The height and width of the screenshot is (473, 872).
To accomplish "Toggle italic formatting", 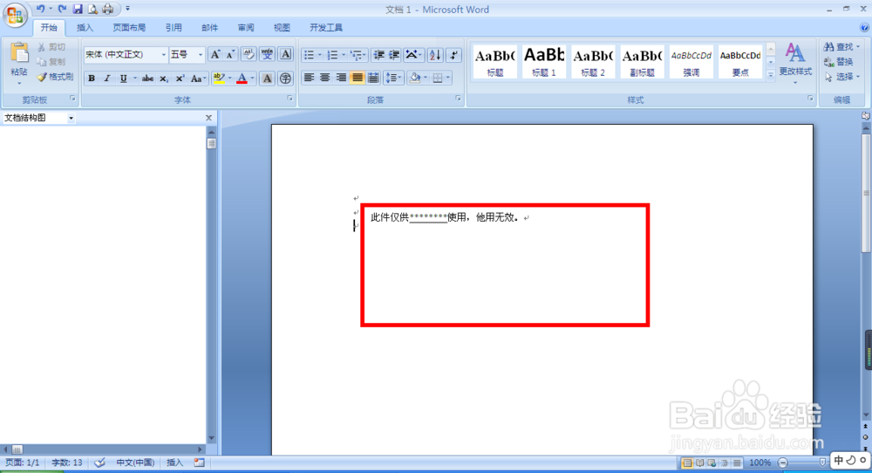I will coord(107,79).
